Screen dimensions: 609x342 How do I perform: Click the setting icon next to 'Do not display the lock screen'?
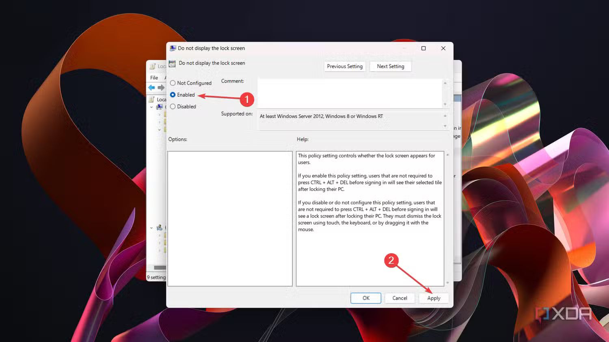coord(171,63)
